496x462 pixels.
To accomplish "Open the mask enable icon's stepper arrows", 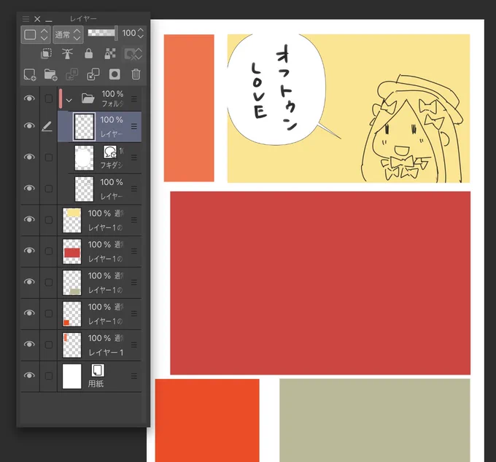I will tap(139, 54).
